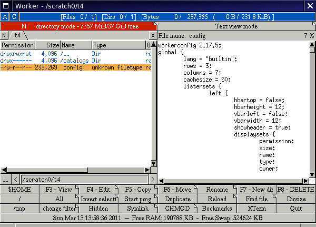Viewport: 316px width, 227px height.
Task: Go to parent directory with .. button
Action: coord(5,179)
